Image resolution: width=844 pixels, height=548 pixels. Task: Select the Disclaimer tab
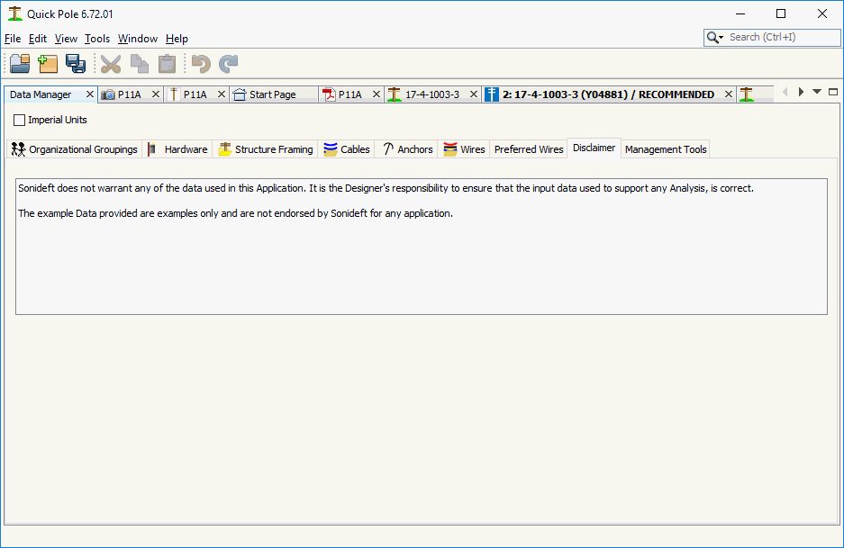click(594, 148)
